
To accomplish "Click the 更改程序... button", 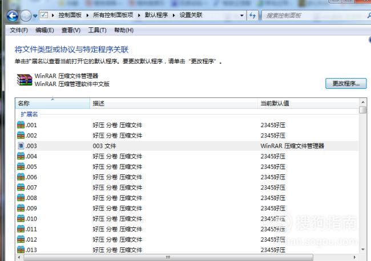I will [x=346, y=83].
